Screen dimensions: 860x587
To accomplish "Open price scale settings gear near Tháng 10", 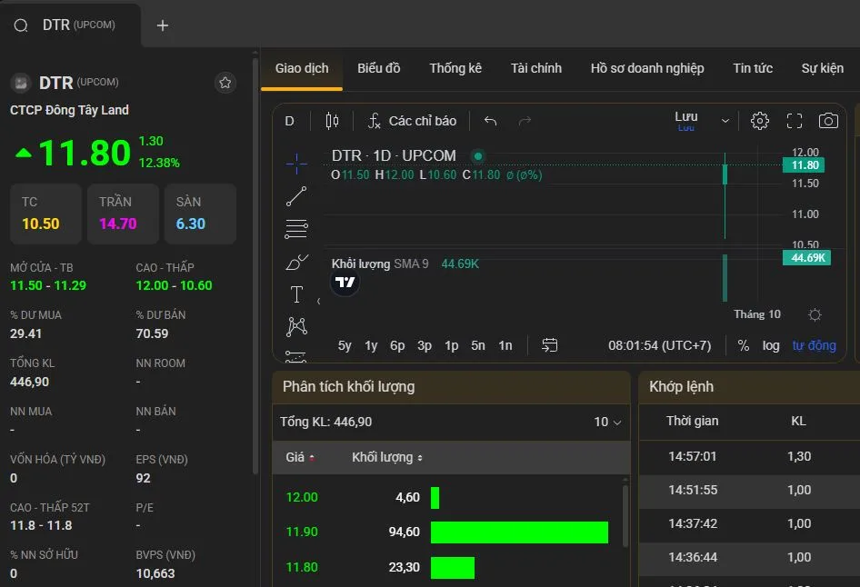I will tap(815, 314).
